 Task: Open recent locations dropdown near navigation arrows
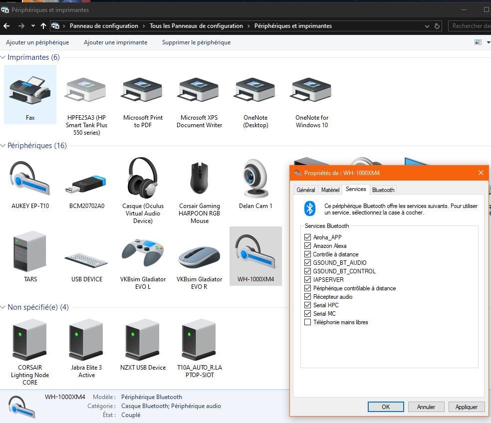tap(33, 26)
